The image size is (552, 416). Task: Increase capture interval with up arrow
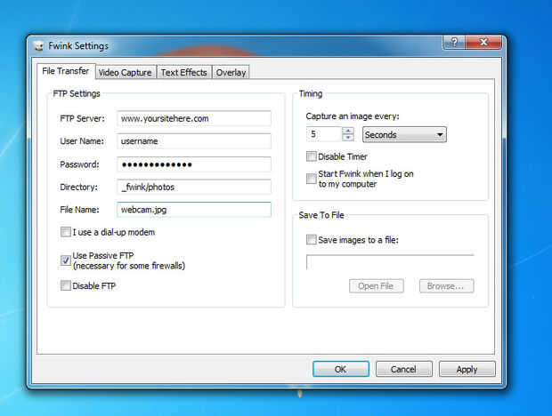pos(348,131)
